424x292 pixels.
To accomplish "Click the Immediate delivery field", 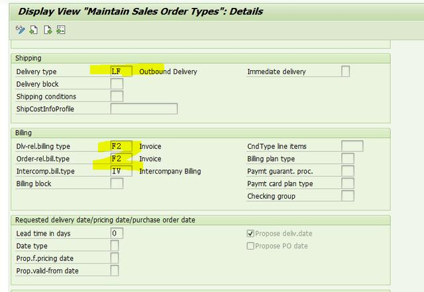I will pos(345,72).
